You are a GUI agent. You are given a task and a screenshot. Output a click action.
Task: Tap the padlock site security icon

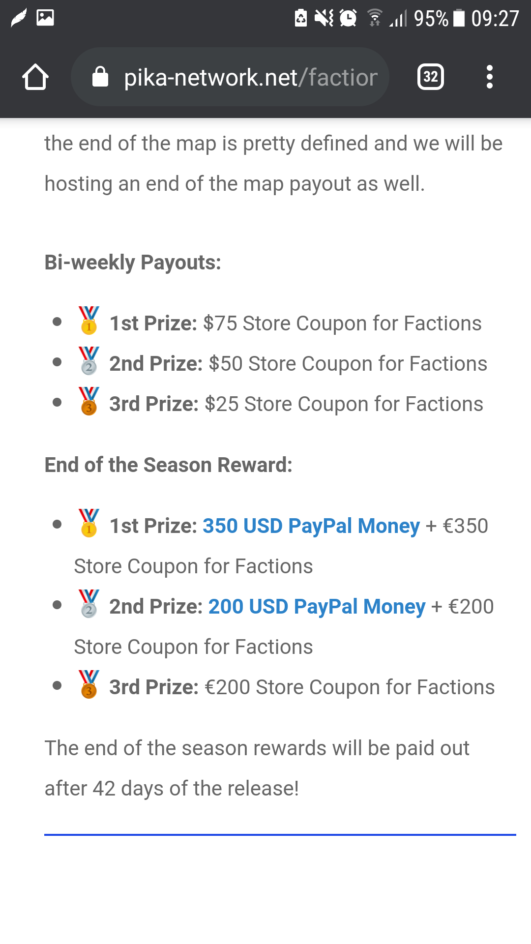pyautogui.click(x=100, y=77)
